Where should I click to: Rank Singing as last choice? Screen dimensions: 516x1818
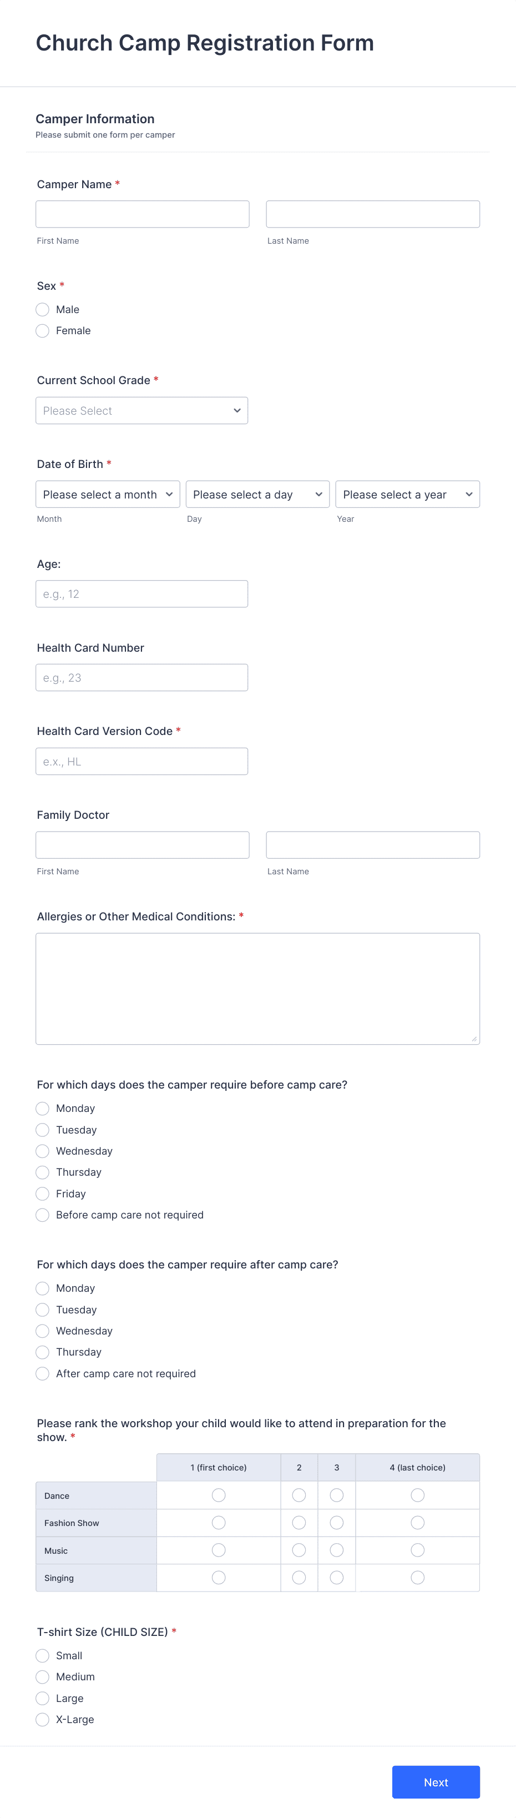point(417,1577)
